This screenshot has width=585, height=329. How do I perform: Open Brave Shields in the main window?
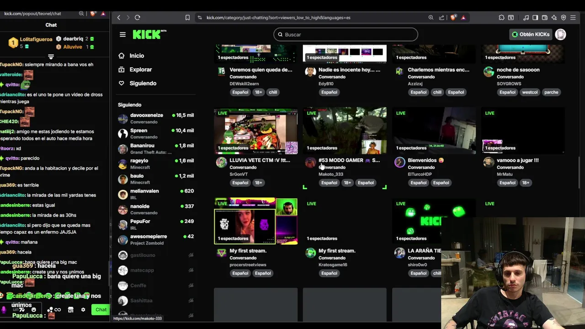453,17
